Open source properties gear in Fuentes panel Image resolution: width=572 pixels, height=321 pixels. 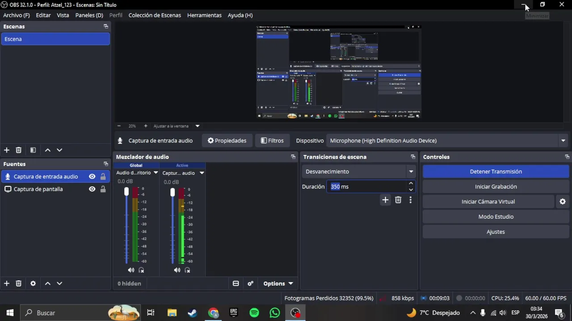click(x=33, y=284)
